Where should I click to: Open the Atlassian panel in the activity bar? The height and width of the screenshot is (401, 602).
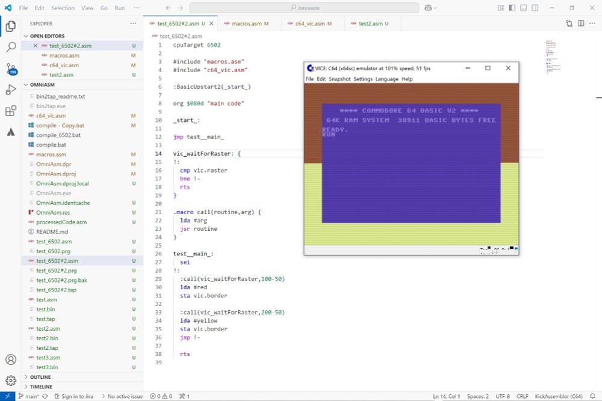coord(11,132)
